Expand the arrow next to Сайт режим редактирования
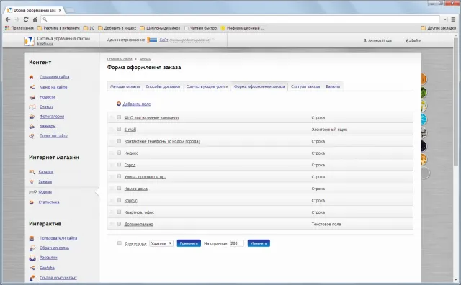461x285 pixels. 214,40
